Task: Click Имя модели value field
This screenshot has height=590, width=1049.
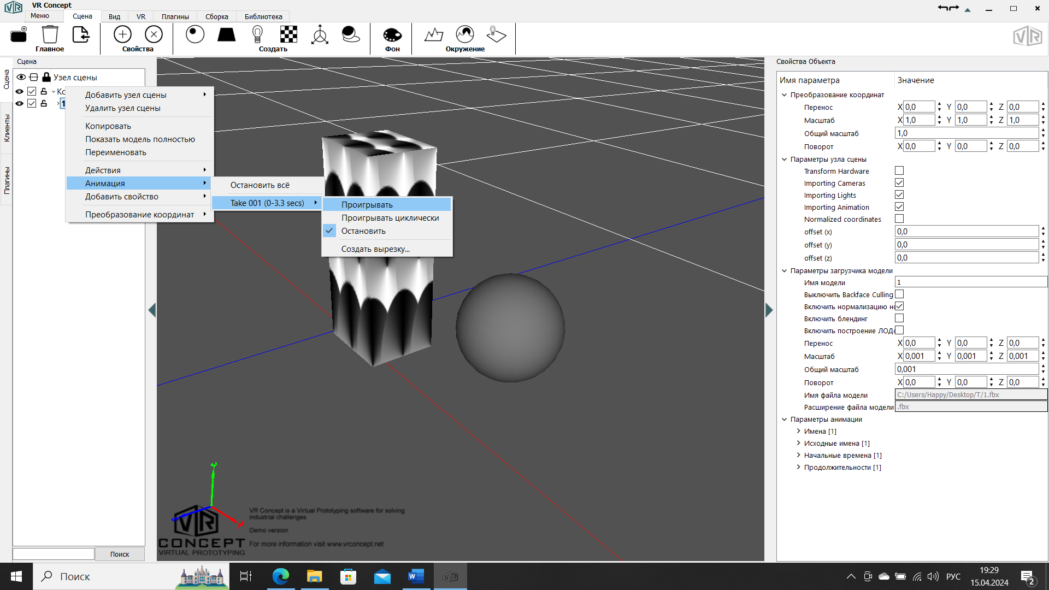Action: coord(971,282)
